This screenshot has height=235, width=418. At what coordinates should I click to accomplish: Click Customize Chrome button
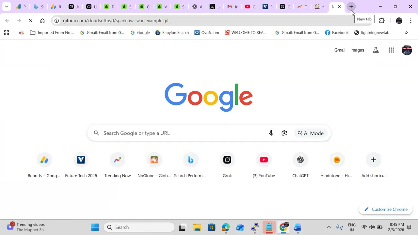tap(386, 209)
